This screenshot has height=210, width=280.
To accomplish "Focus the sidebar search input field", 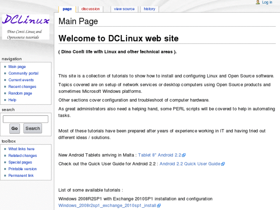I will pos(25,119).
